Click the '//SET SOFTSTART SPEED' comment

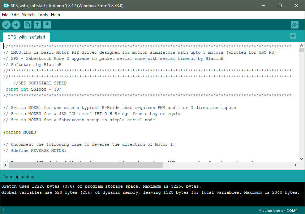(40, 83)
